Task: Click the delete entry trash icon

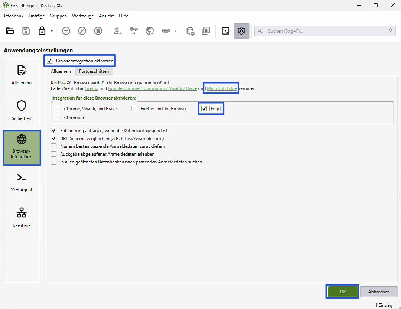Action: [98, 31]
